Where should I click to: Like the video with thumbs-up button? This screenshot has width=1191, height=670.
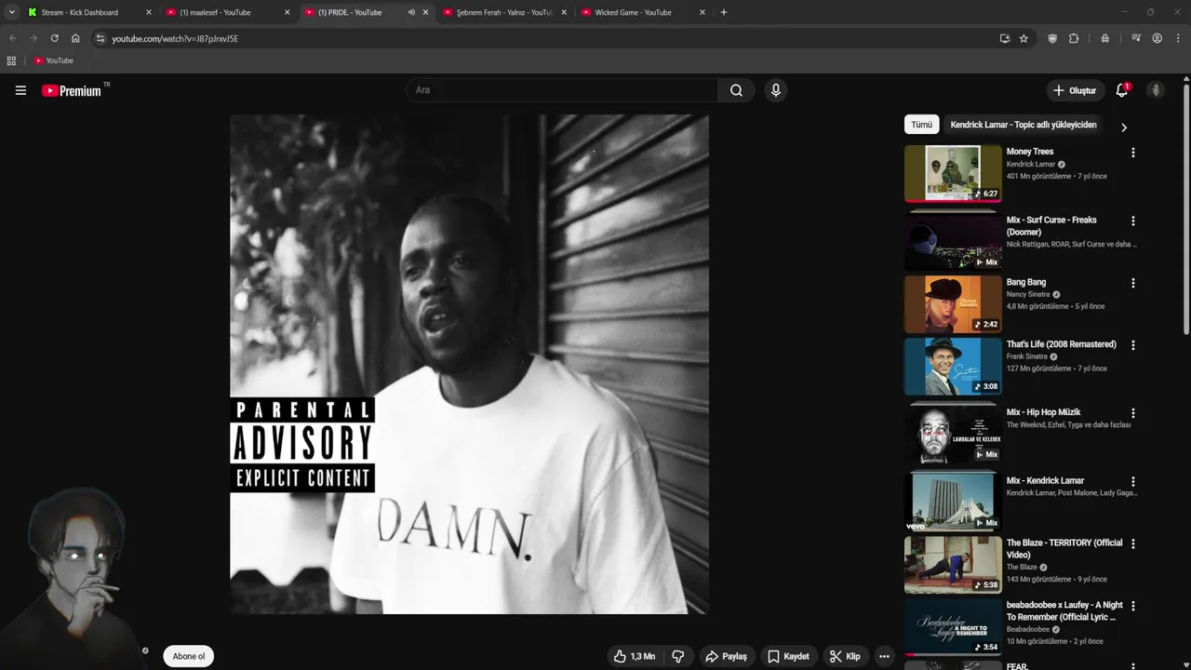point(635,656)
